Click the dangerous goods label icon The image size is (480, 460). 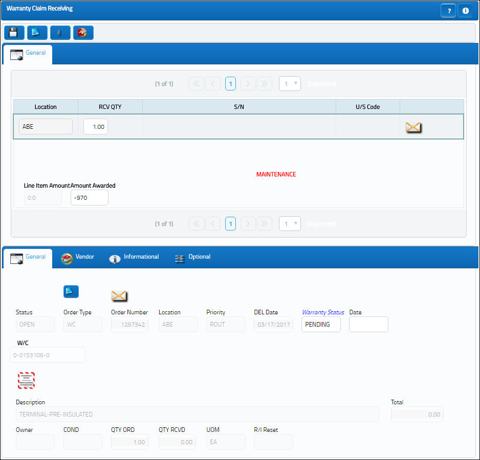(26, 380)
